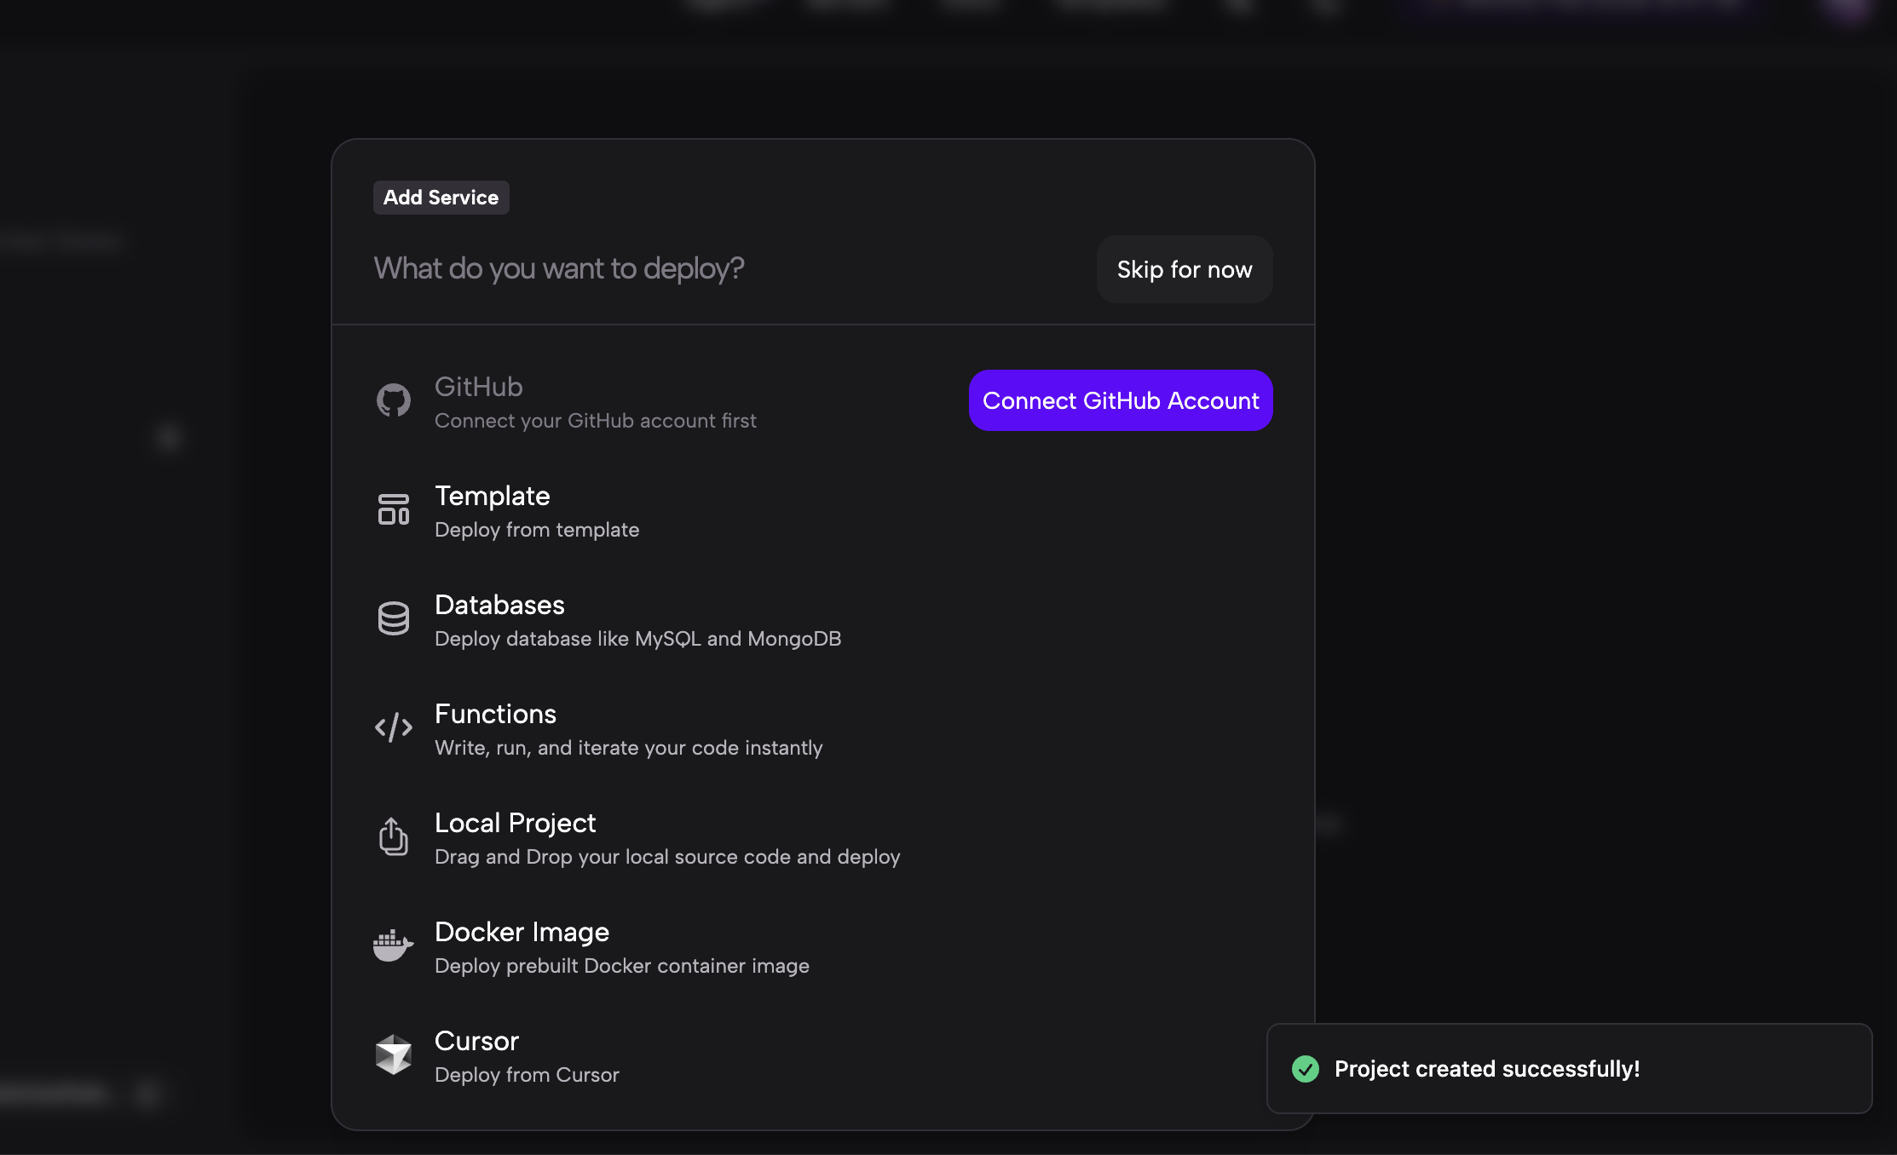Click the Local Project upload icon
This screenshot has height=1155, width=1897.
[393, 836]
